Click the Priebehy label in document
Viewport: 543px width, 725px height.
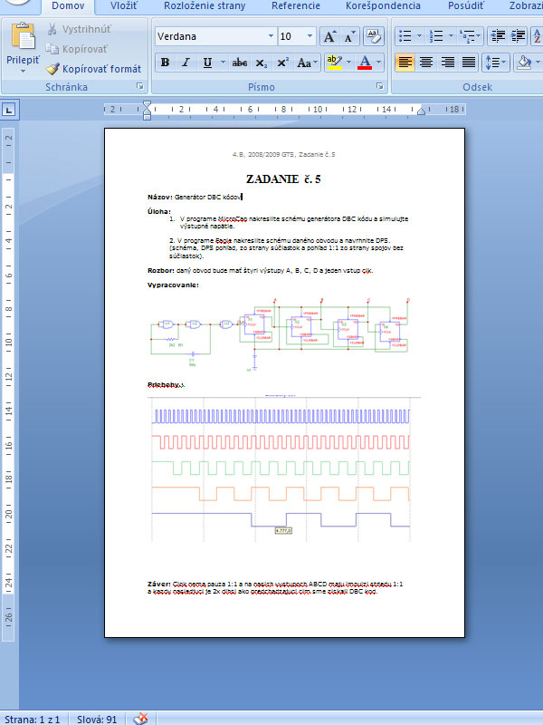tap(166, 384)
